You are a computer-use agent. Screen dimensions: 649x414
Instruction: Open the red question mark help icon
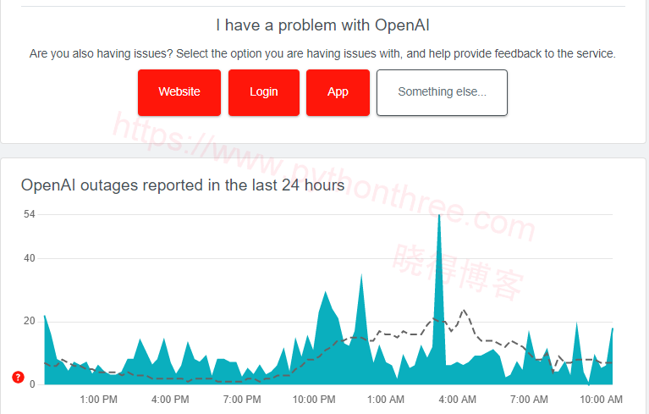(x=18, y=377)
